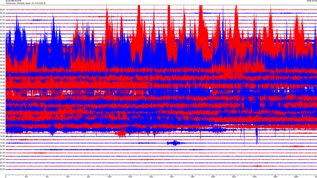This screenshot has width=317, height=178.
Task: Click the 18m axis tick label
Action: point(193,177)
